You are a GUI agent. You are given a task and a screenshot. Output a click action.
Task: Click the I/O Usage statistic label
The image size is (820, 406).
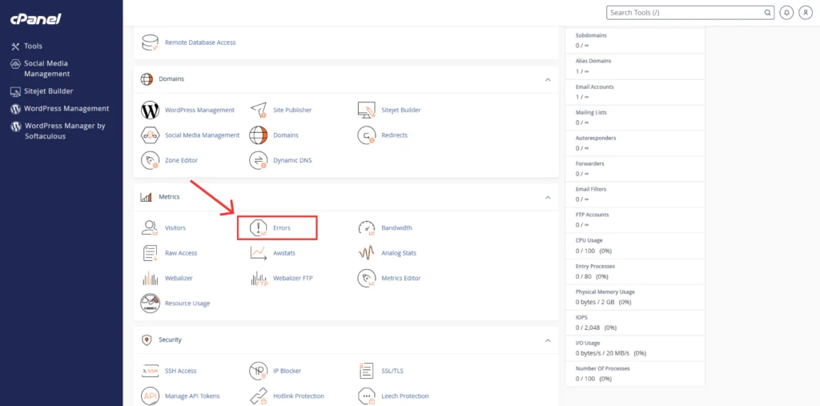coord(588,343)
